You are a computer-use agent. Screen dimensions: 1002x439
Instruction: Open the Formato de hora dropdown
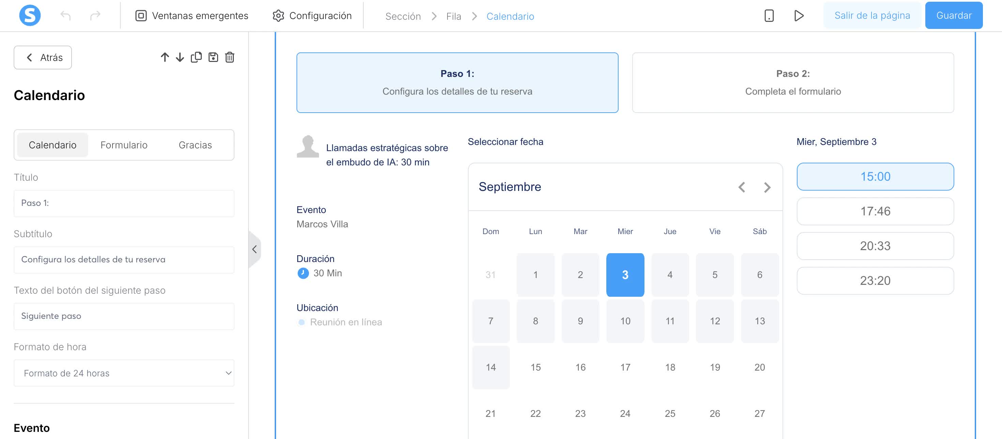tap(124, 373)
